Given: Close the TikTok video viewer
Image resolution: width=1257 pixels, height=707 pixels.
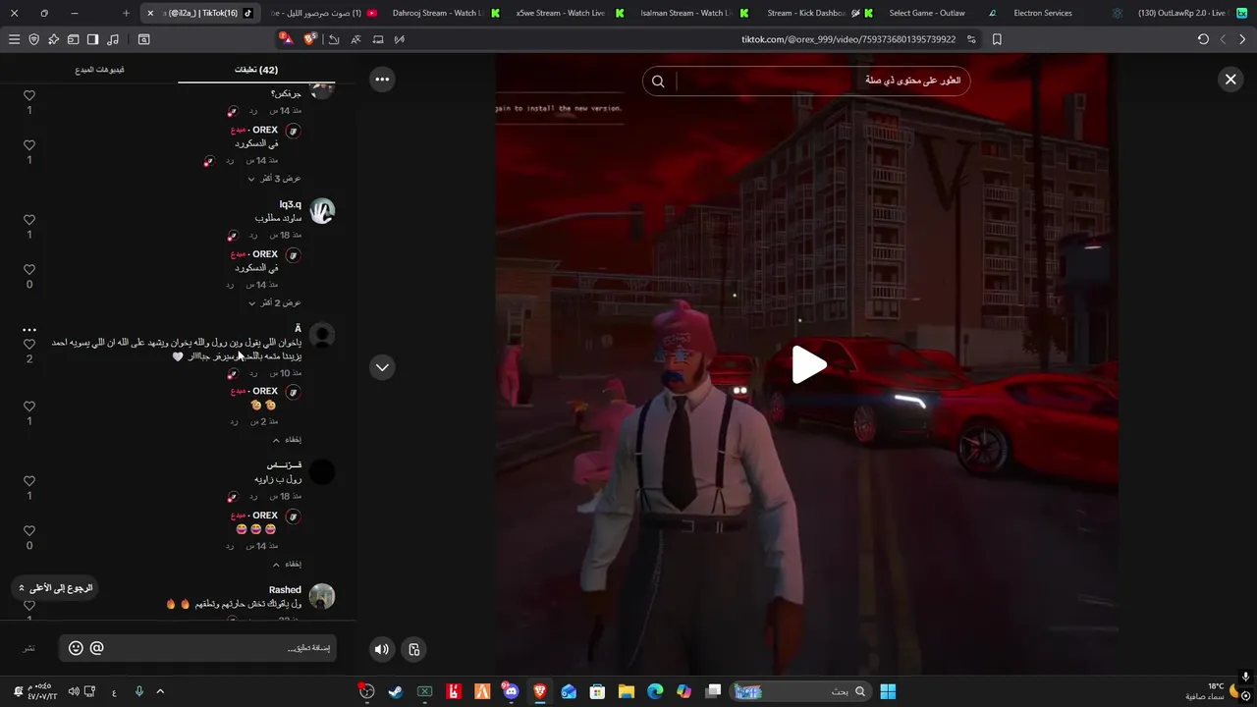Looking at the screenshot, I should 1230,80.
